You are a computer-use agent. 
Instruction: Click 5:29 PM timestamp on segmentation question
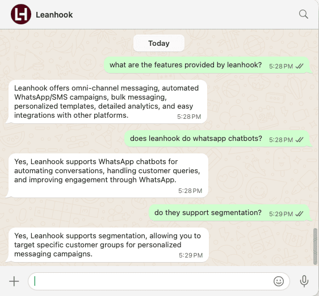281,214
